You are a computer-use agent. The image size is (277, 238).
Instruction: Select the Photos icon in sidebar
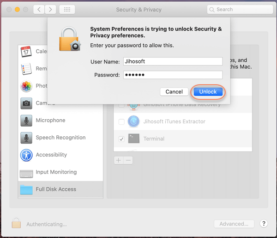click(26, 86)
